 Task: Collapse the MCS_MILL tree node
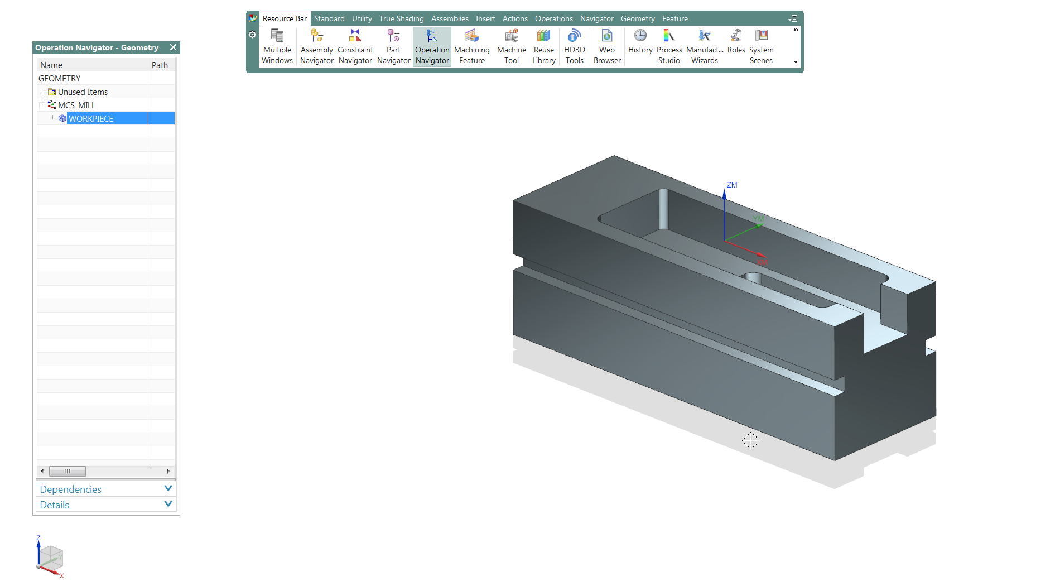pyautogui.click(x=42, y=105)
